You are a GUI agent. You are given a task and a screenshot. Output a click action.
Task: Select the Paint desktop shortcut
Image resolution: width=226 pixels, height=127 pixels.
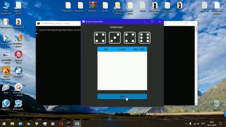tap(6, 89)
